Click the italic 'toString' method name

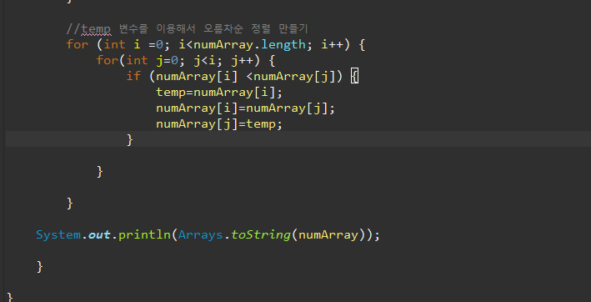tap(260, 235)
